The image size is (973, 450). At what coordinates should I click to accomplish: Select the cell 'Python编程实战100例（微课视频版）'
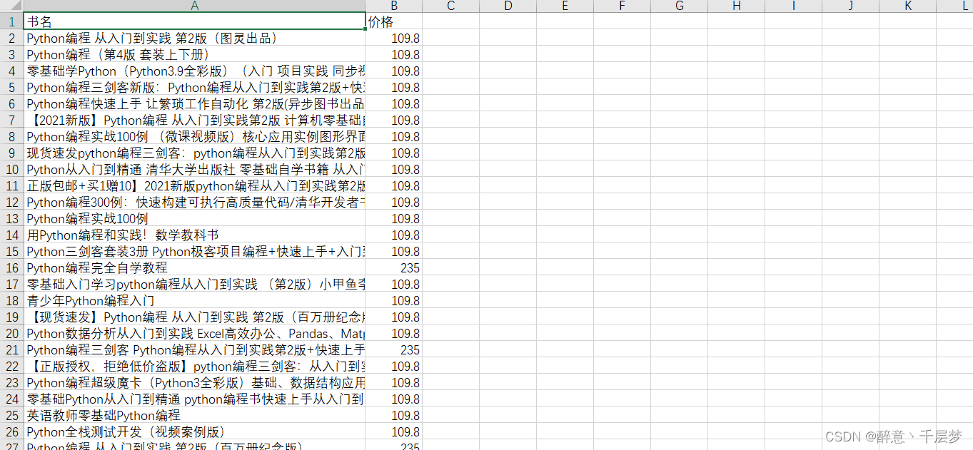pyautogui.click(x=194, y=136)
